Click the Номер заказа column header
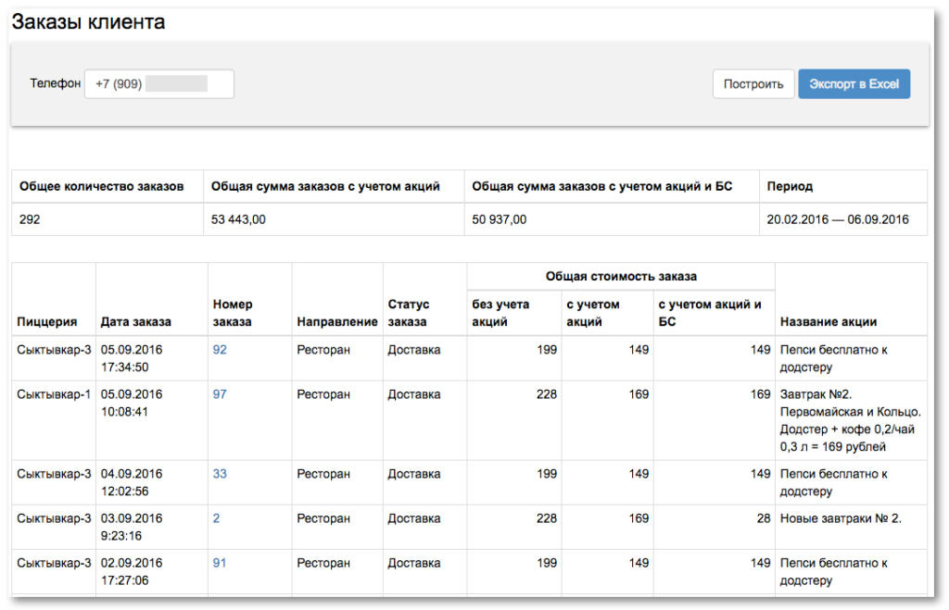 pyautogui.click(x=233, y=313)
